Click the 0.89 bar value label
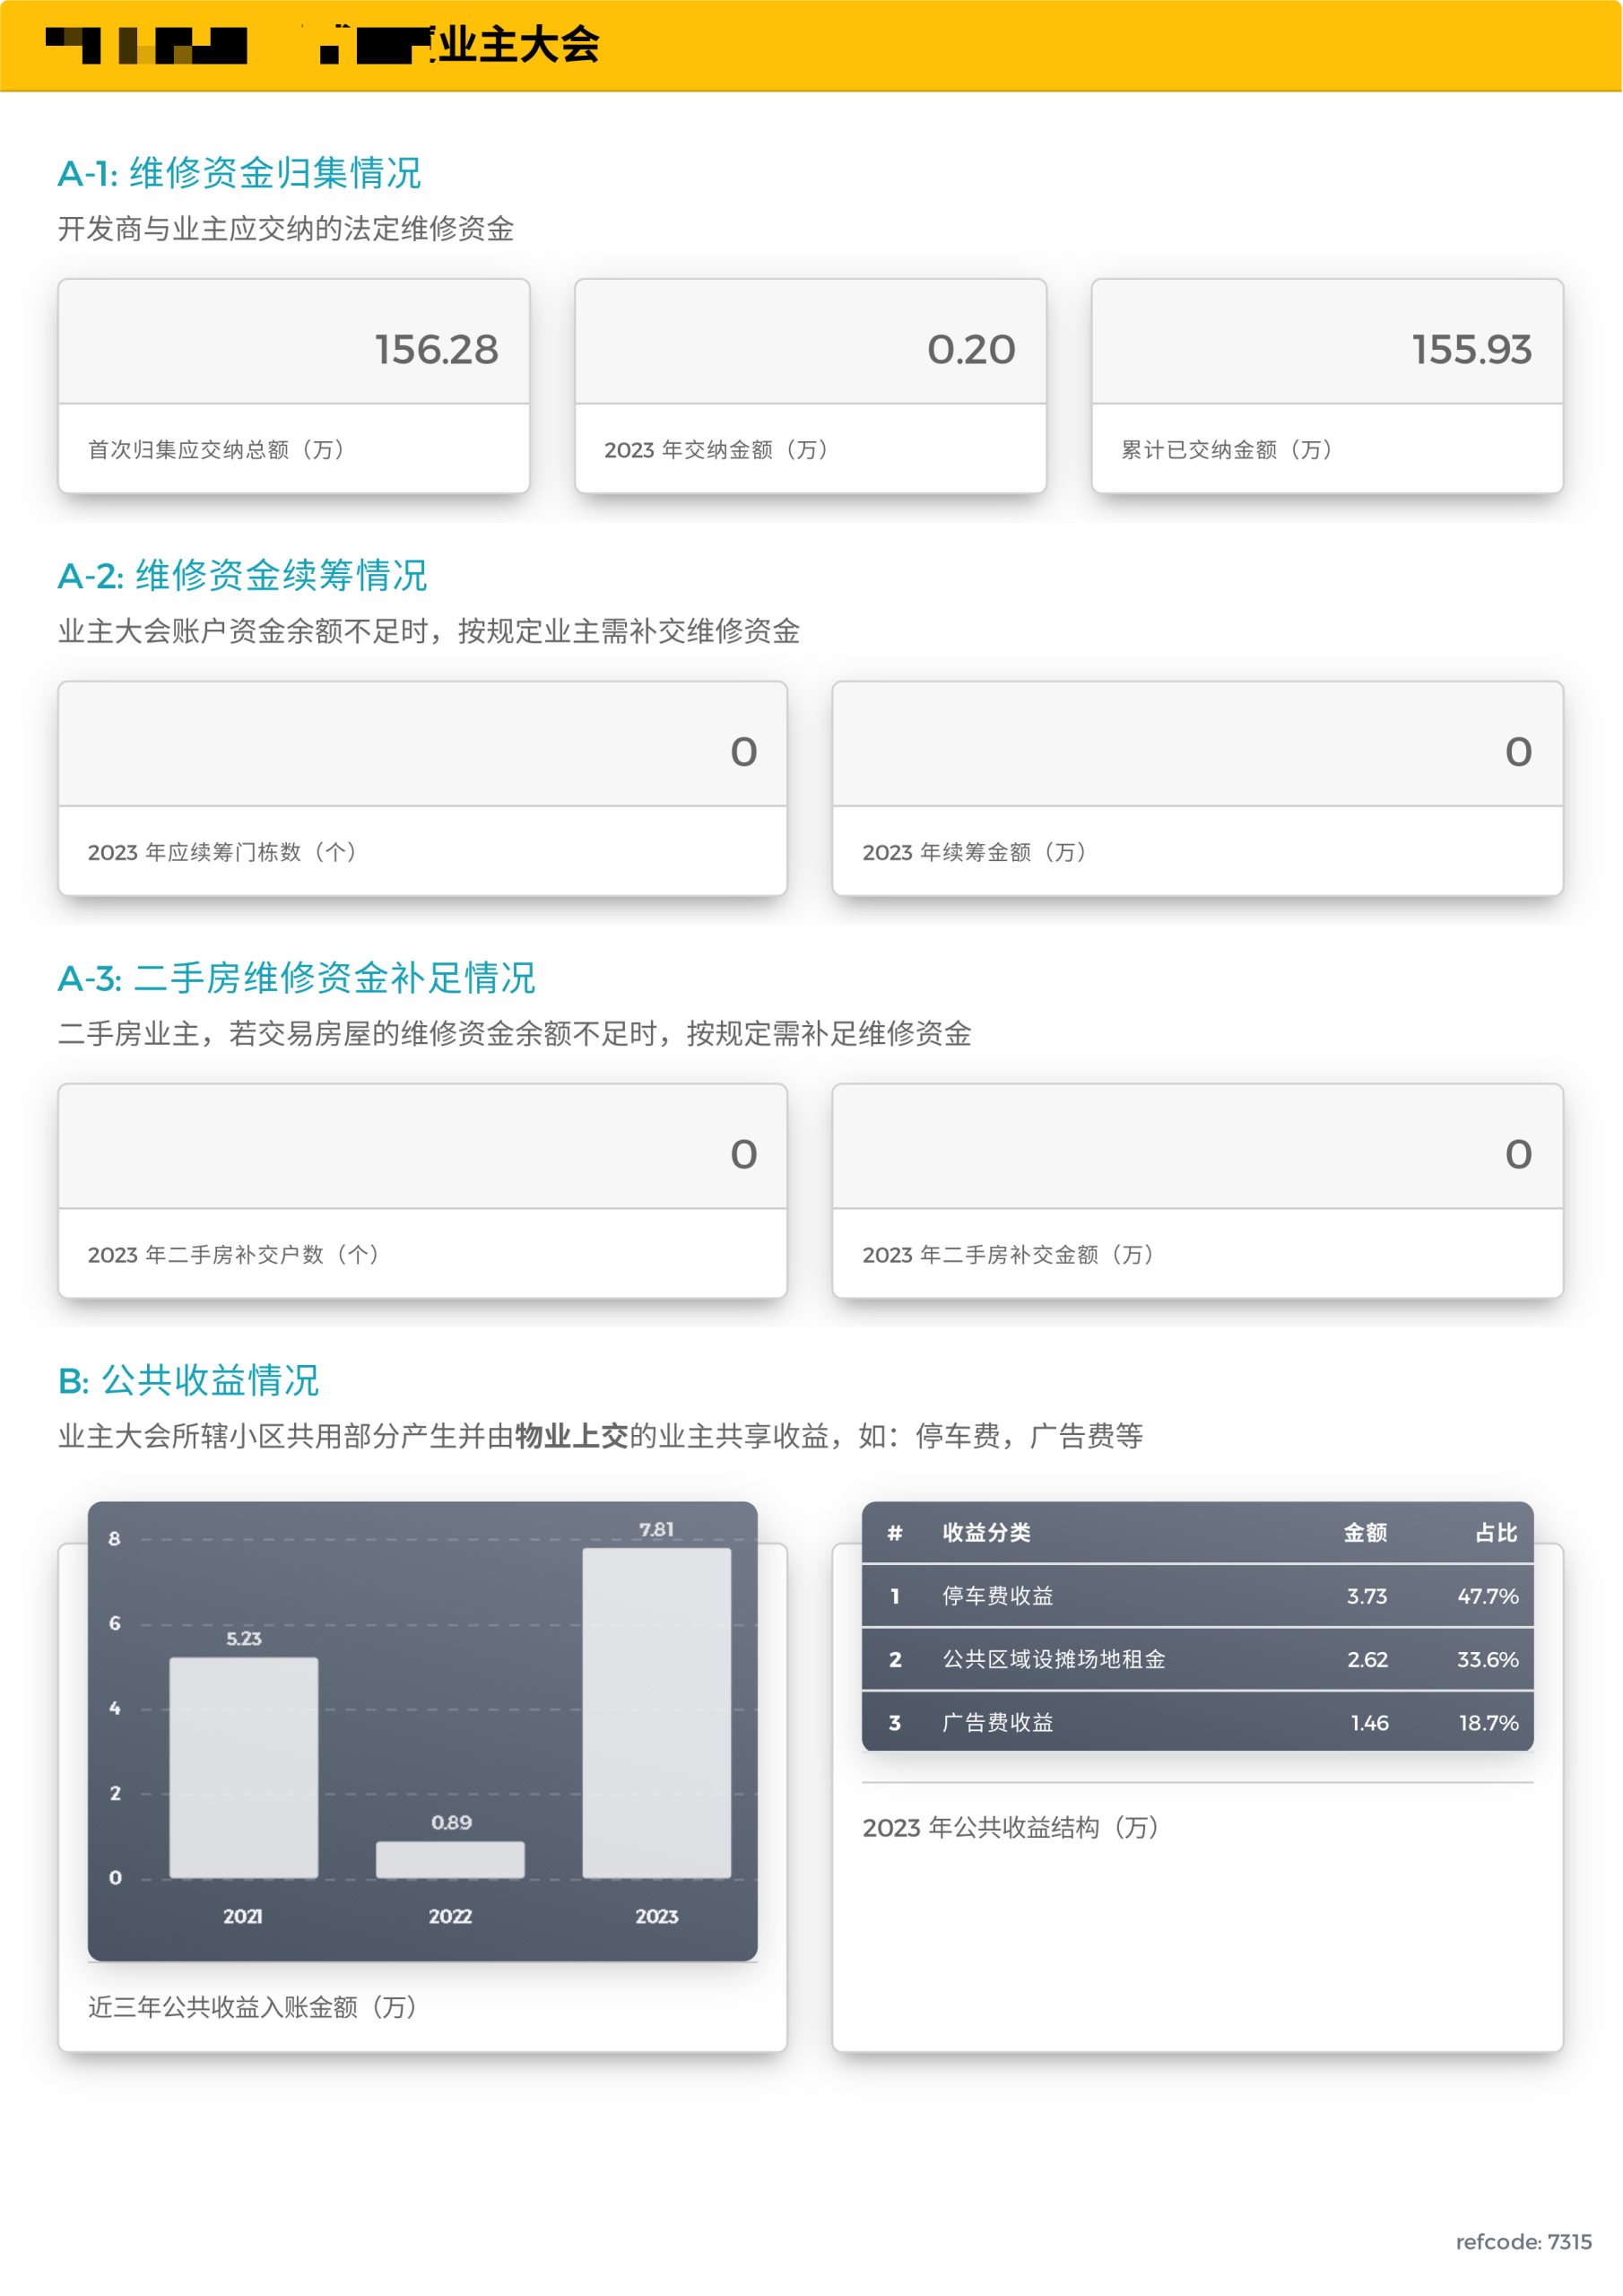This screenshot has height=2296, width=1623. 451,1822
